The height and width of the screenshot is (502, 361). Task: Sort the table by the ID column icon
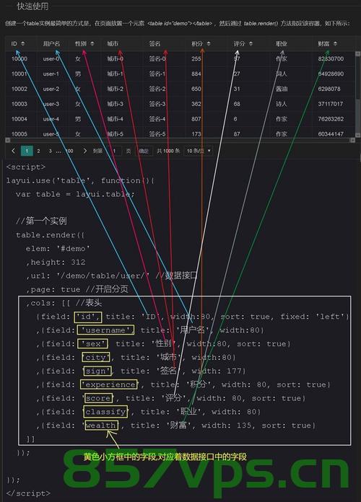(x=23, y=43)
